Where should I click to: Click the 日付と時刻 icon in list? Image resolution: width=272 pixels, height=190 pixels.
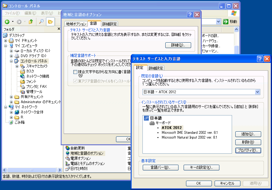(x=68, y=168)
